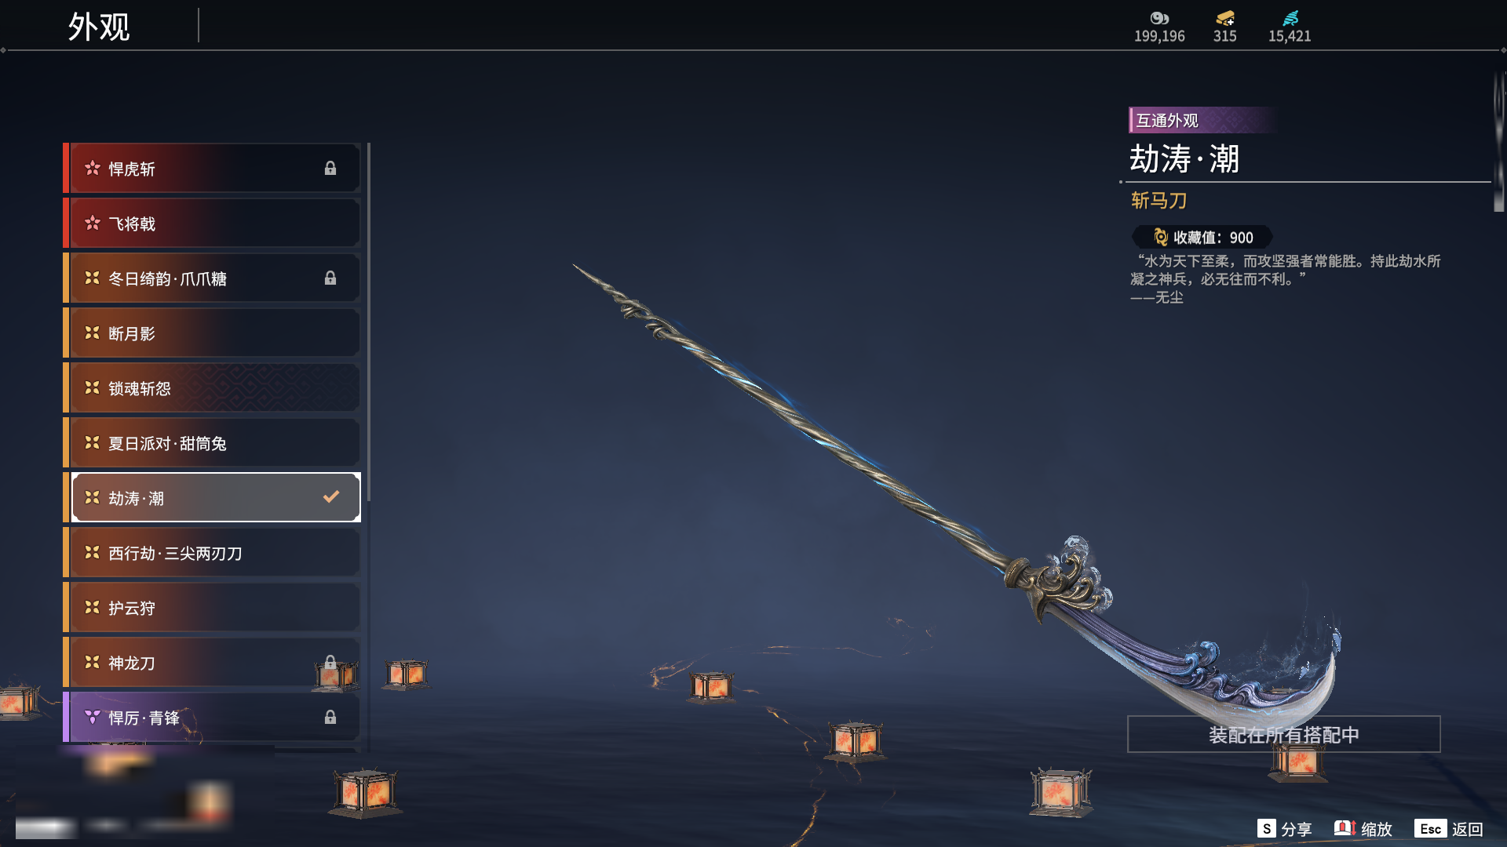
Task: Select the 断月影 skin entry
Action: pyautogui.click(x=212, y=333)
